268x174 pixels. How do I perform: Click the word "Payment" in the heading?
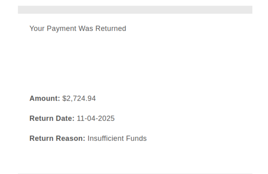[x=61, y=29]
